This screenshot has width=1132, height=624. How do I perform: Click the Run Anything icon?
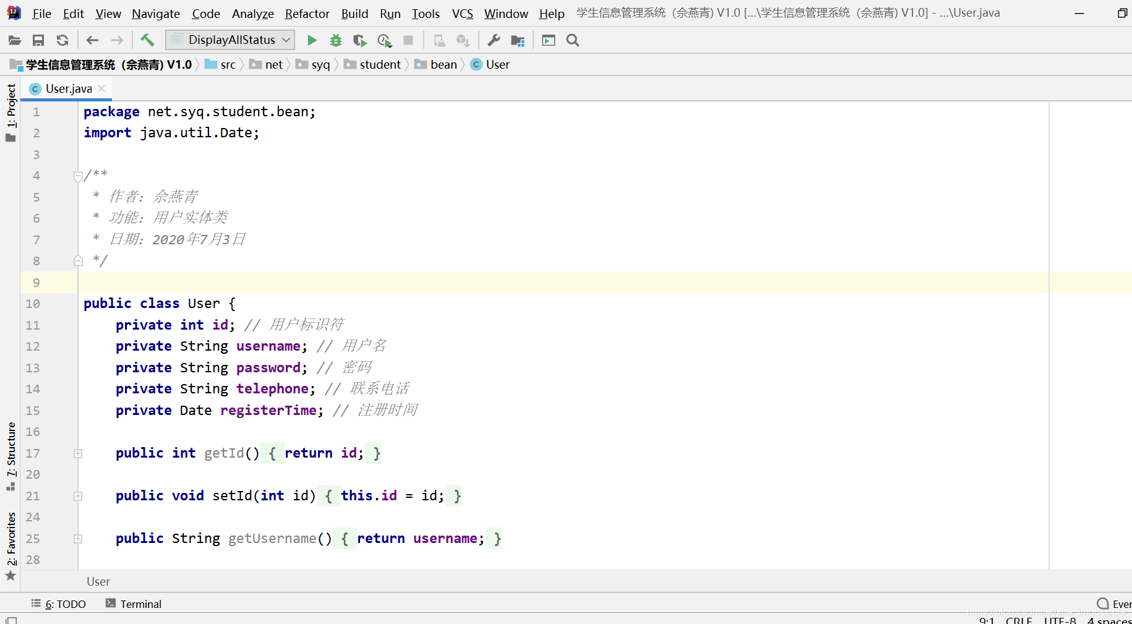click(549, 40)
